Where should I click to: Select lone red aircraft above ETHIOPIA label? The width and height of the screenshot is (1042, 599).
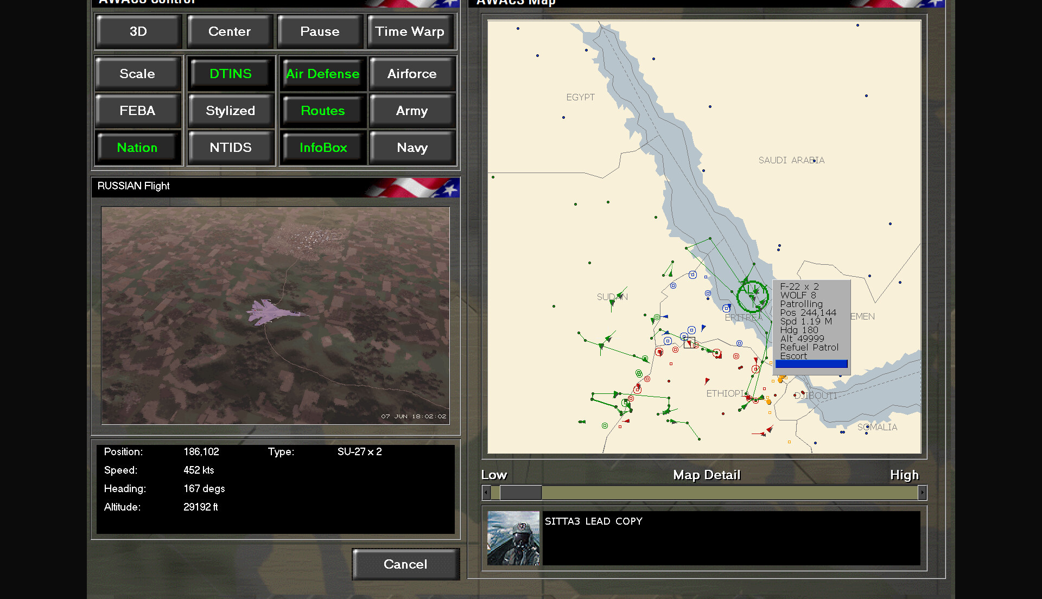707,381
